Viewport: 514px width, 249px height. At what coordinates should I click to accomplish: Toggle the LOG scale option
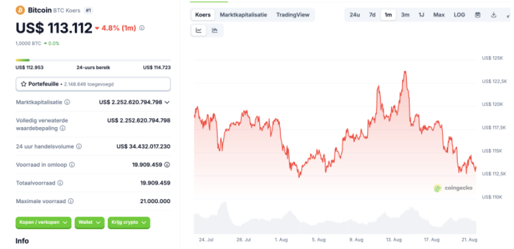[x=460, y=14]
